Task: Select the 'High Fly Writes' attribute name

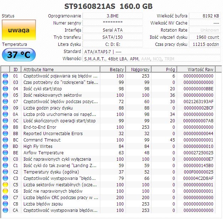Action: click(38, 146)
